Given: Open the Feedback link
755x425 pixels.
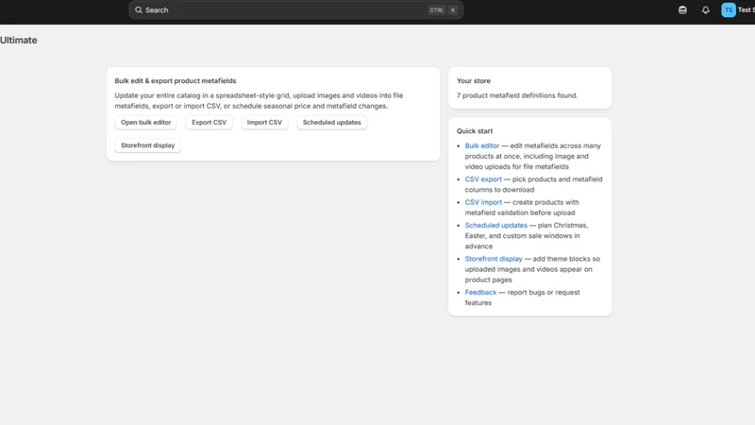Looking at the screenshot, I should [x=480, y=293].
